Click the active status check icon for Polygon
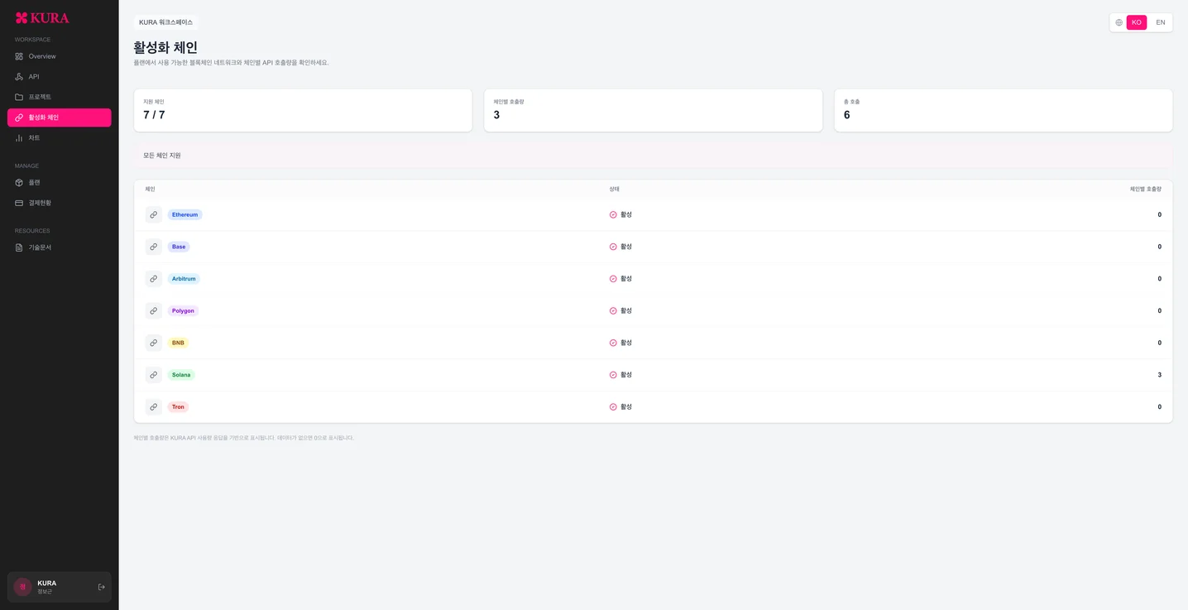1188x610 pixels. (613, 311)
